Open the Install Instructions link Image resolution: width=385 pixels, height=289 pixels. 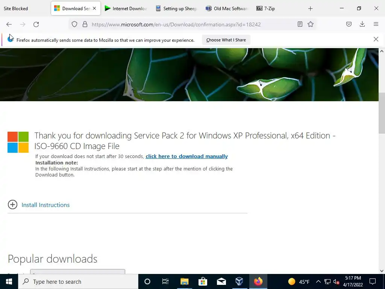[45, 205]
